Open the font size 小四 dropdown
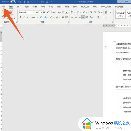131x131 pixels. (39, 12)
